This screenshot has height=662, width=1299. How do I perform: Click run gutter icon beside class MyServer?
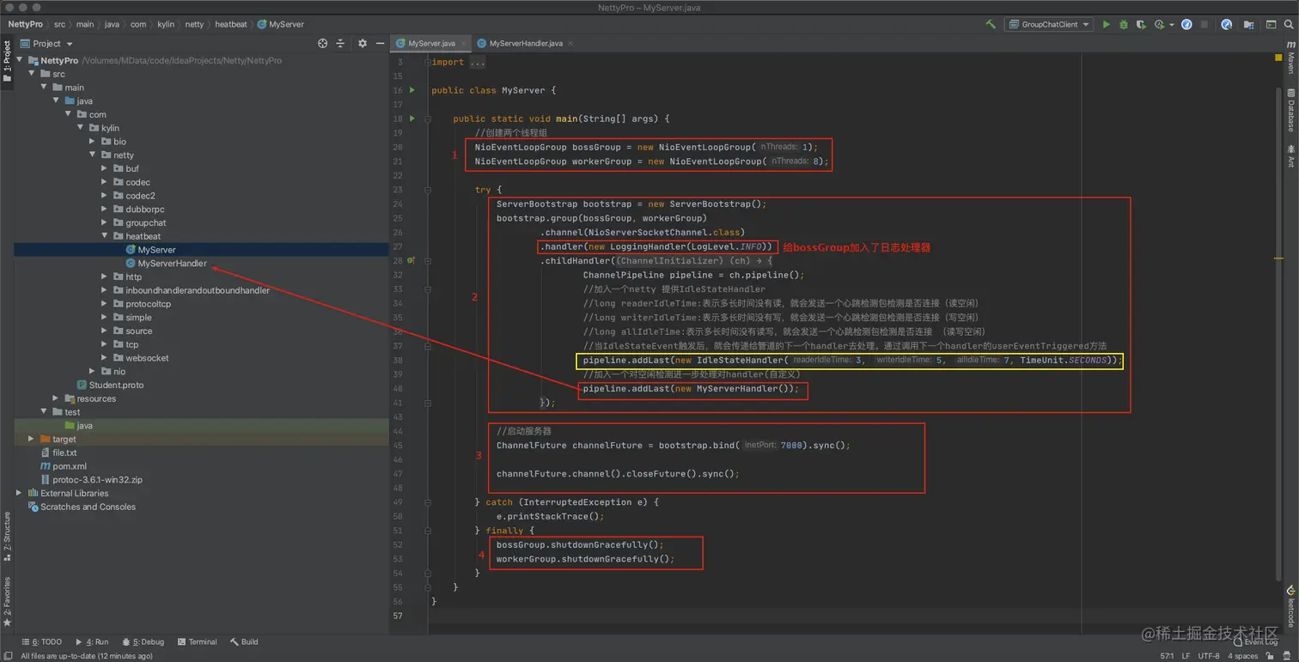(x=412, y=90)
